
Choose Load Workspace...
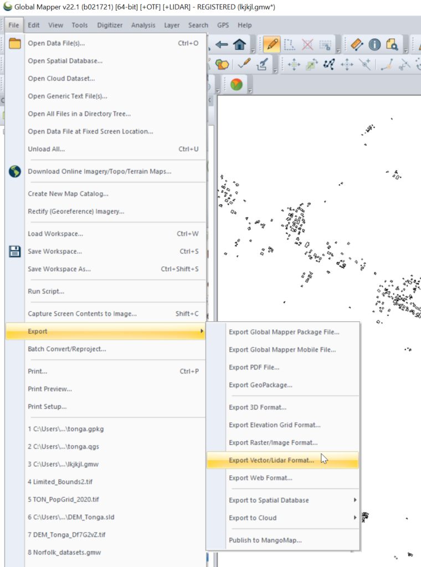[x=106, y=234]
